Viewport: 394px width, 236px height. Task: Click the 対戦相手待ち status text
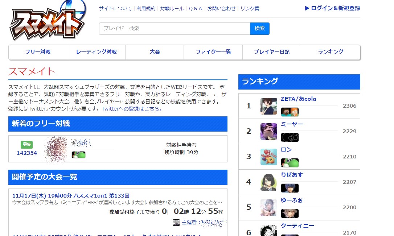(181, 145)
